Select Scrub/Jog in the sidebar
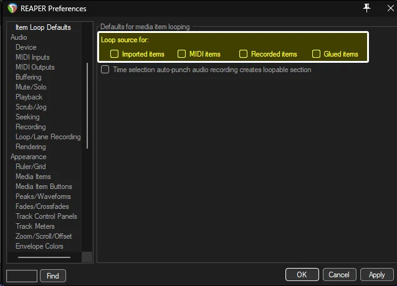Image resolution: width=397 pixels, height=286 pixels. tap(31, 107)
